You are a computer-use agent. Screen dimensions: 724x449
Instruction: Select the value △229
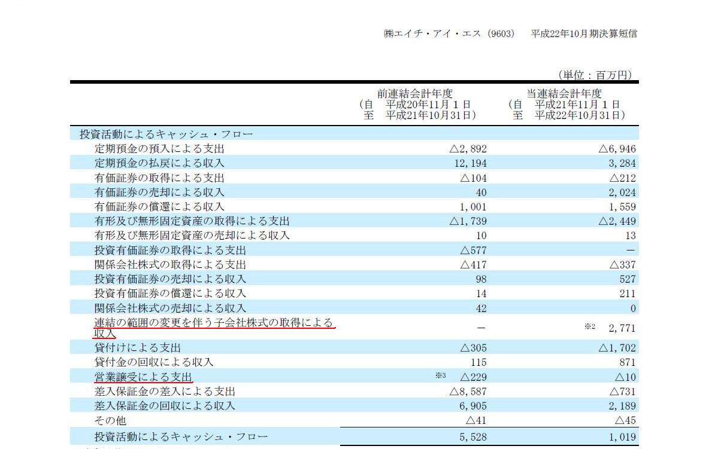coord(473,377)
